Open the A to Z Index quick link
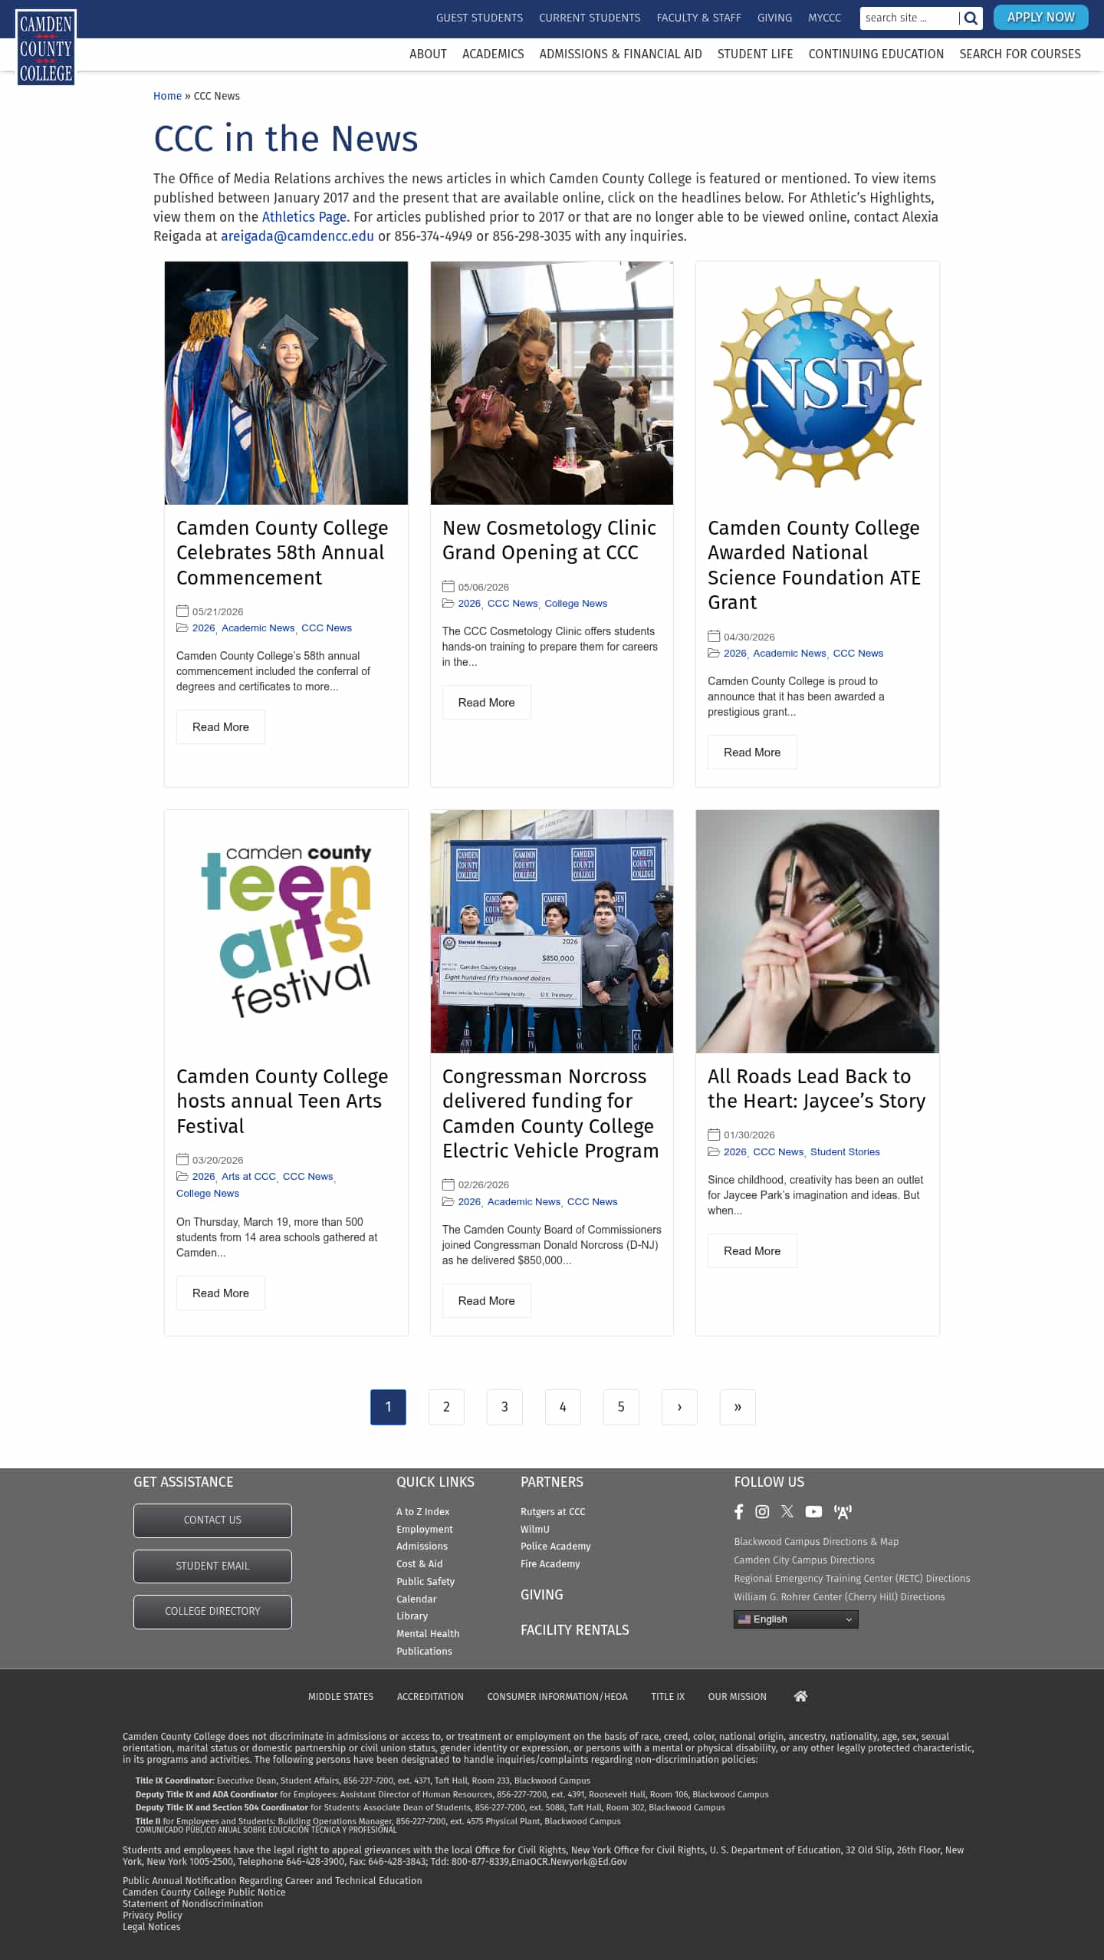 422,1511
